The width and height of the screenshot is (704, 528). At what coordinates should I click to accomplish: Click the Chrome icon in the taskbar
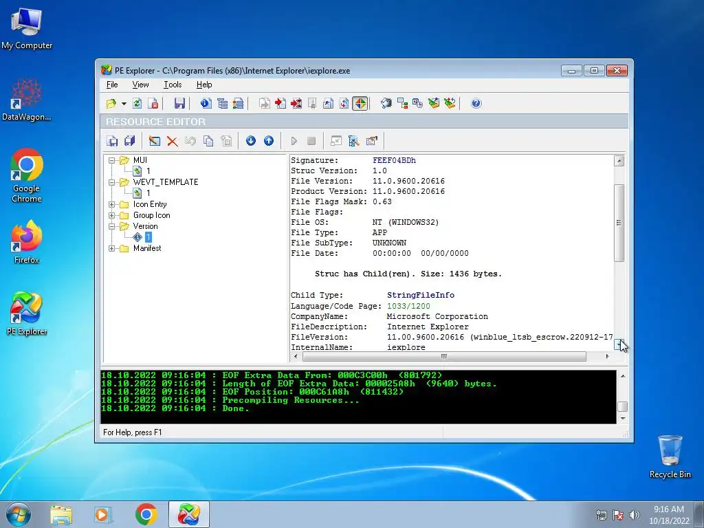click(x=146, y=514)
